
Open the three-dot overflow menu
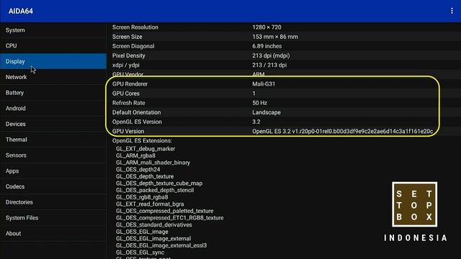tap(452, 11)
